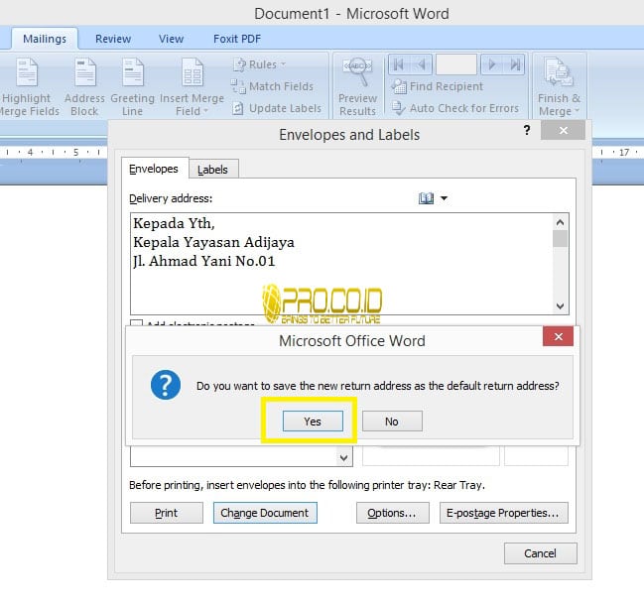Image resolution: width=644 pixels, height=605 pixels.
Task: Click the address book icon
Action: [x=426, y=198]
